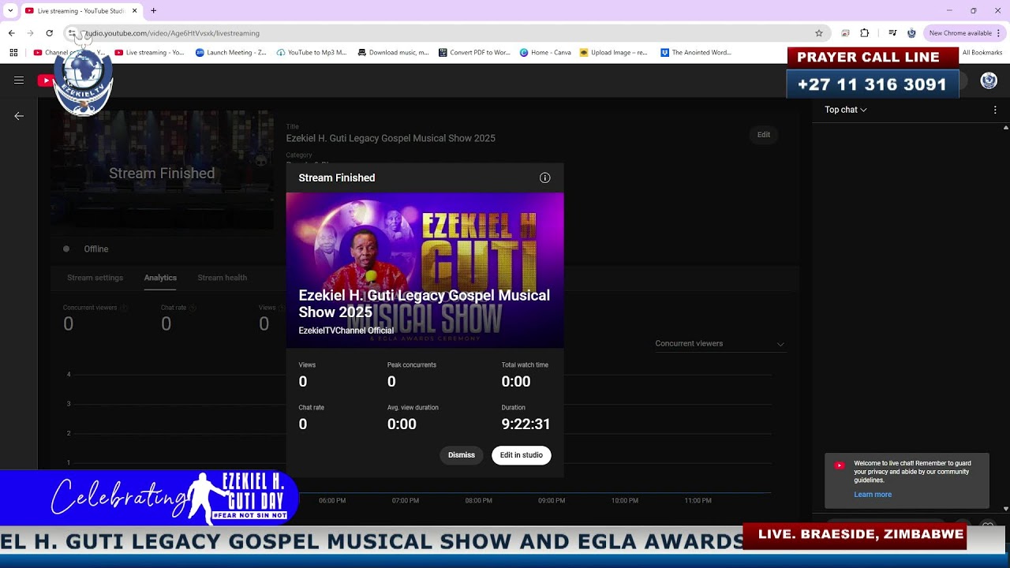Open the media controls icon in Chrome toolbar
The image size is (1010, 568).
pyautogui.click(x=892, y=33)
